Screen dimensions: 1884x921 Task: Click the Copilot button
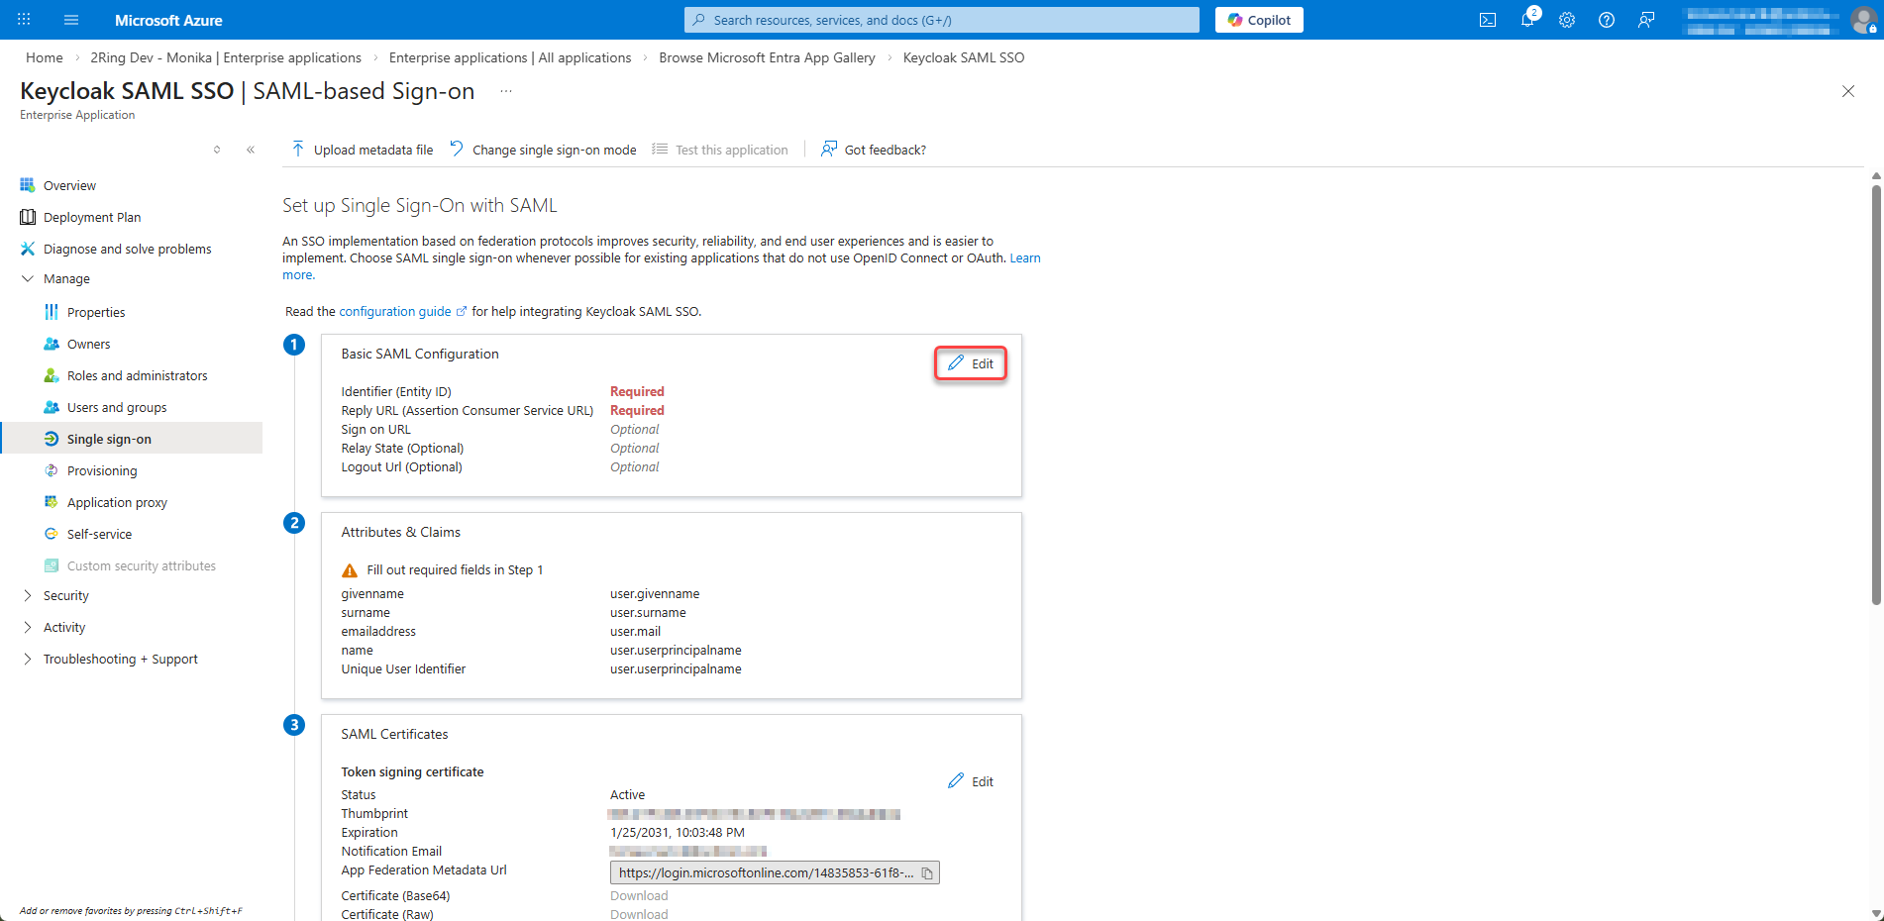(x=1258, y=20)
